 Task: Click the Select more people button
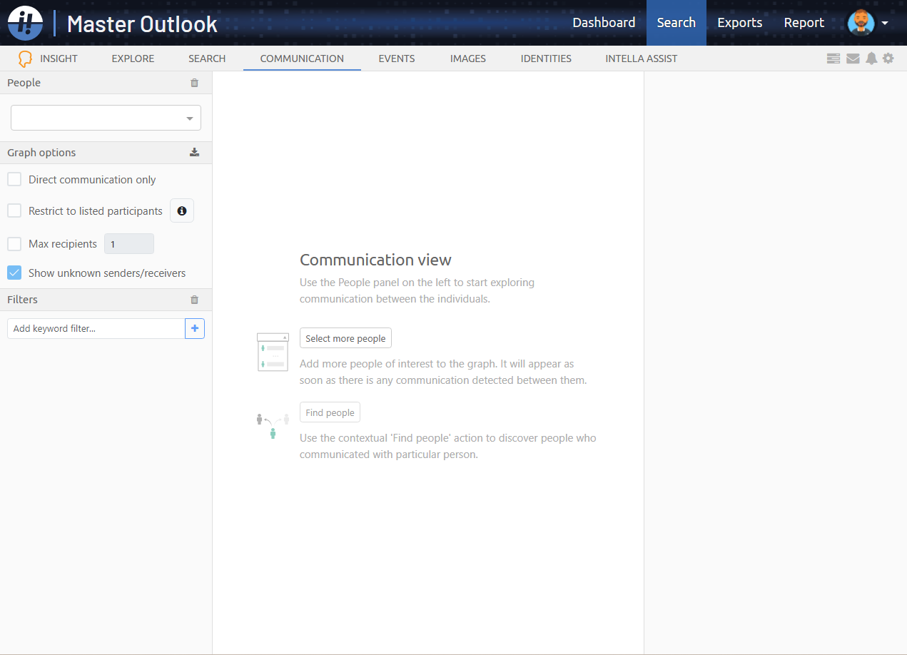point(345,337)
